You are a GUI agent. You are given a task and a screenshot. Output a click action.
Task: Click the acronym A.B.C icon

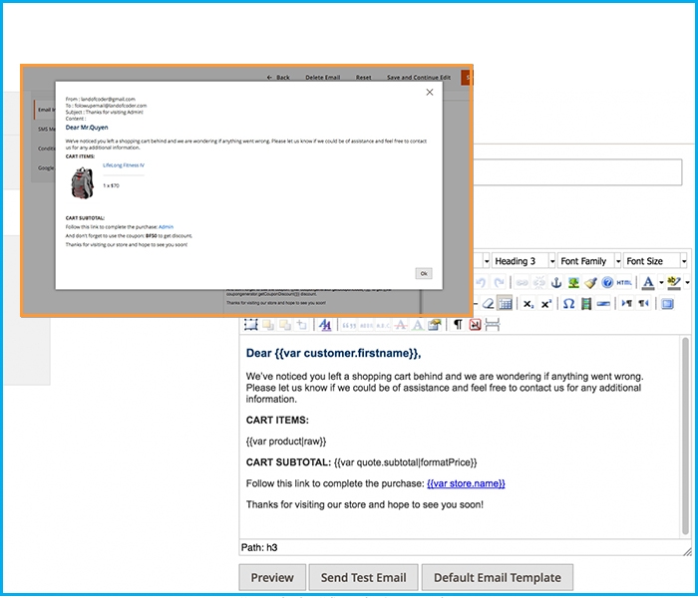point(383,325)
